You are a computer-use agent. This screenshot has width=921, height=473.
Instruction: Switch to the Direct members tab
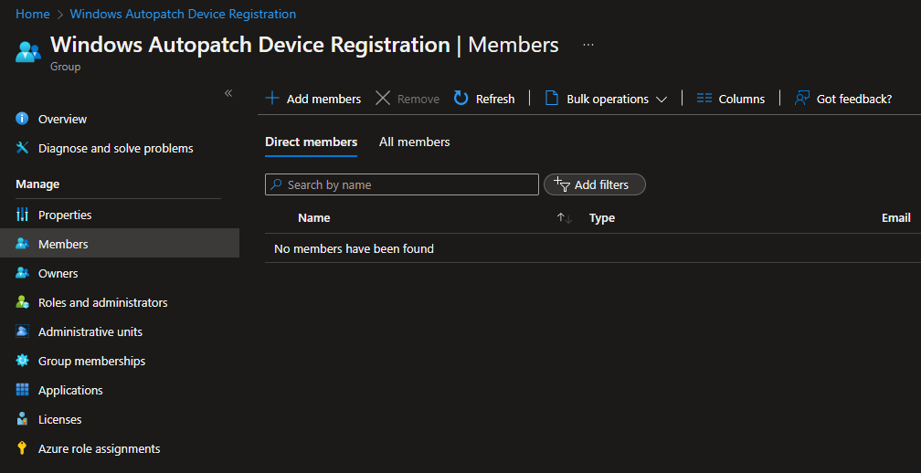pos(312,142)
